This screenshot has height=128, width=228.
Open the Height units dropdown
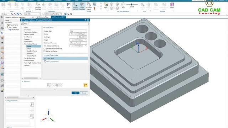pos(83,40)
